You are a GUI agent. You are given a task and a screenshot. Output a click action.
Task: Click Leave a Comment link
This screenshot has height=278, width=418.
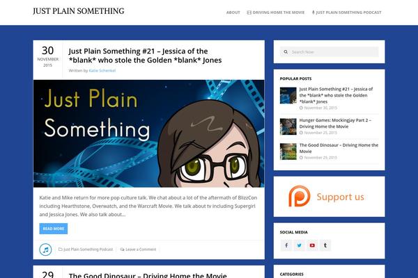pyautogui.click(x=141, y=250)
